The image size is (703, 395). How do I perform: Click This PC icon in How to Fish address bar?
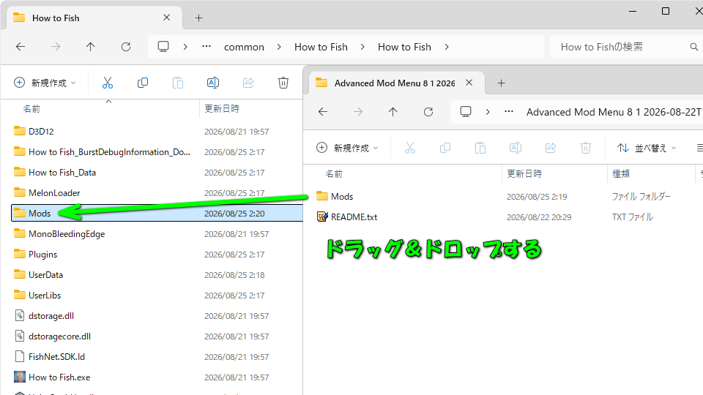pos(163,47)
